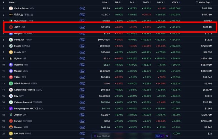Select the Monero price $449.46
The height and width of the screenshot is (139, 218).
(x=105, y=127)
